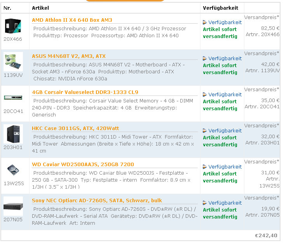
Task: Click 'Artikel sofort versandfertig' in AMD Athlon row
Action: pos(220,33)
